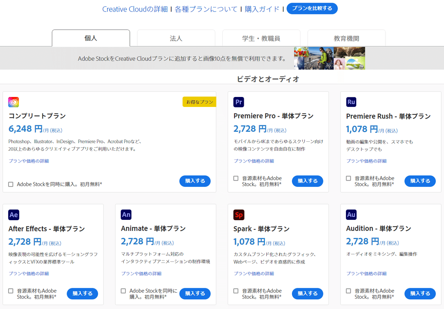Open プランや価格の詳細 on Premiere Pro card
This screenshot has width=444, height=309.
coord(254,161)
